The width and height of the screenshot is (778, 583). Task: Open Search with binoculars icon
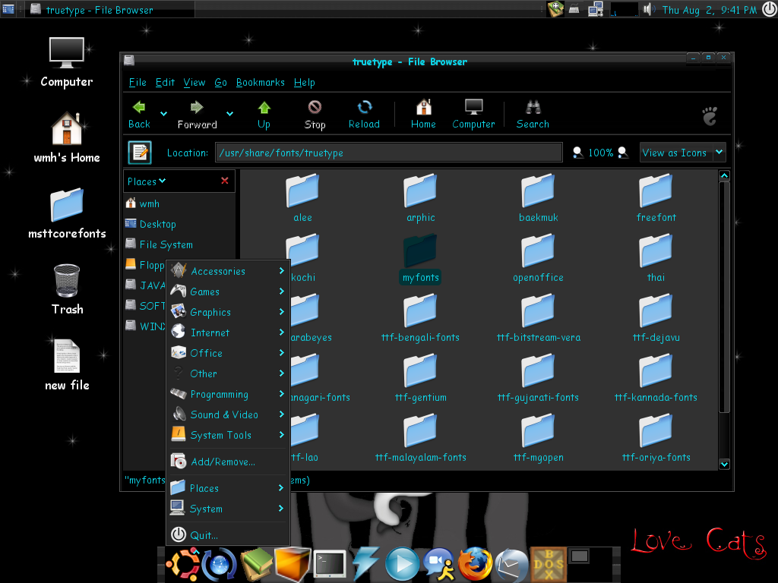533,115
